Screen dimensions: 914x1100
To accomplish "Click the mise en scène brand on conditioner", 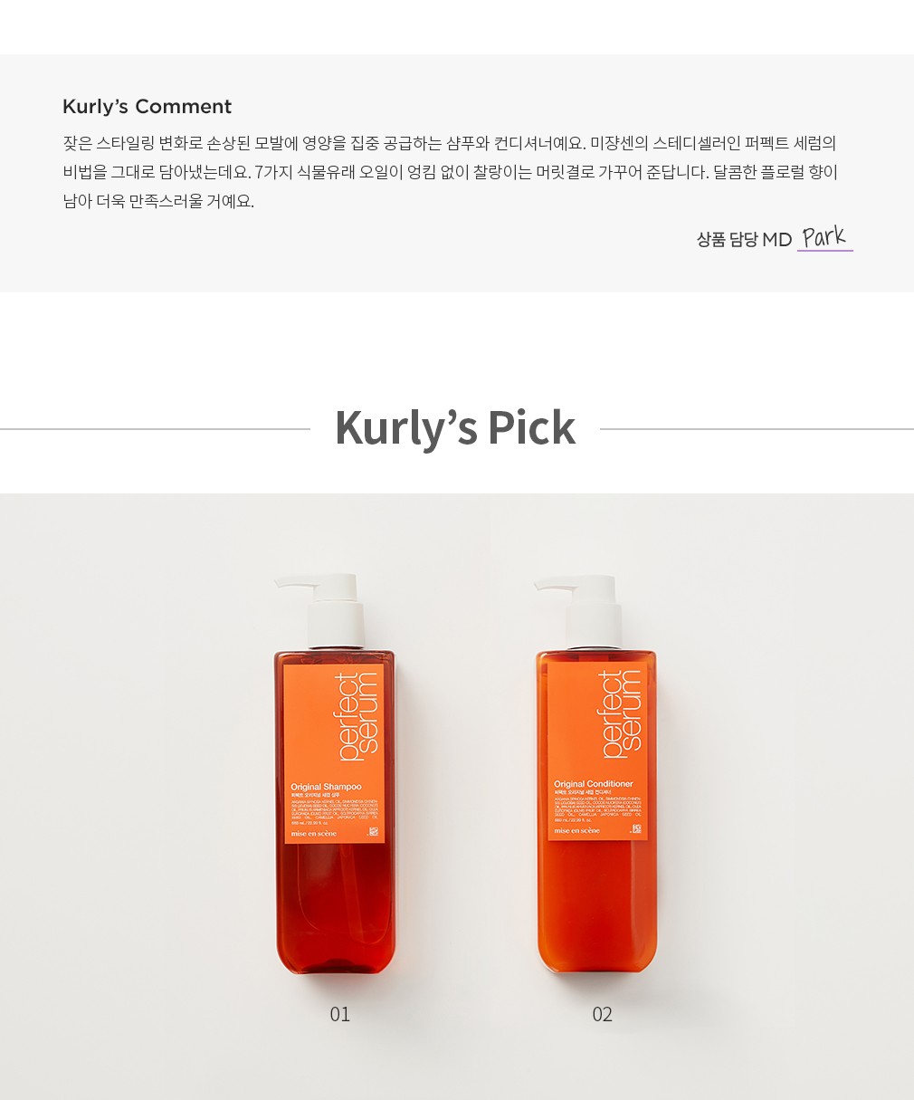I will 576,830.
